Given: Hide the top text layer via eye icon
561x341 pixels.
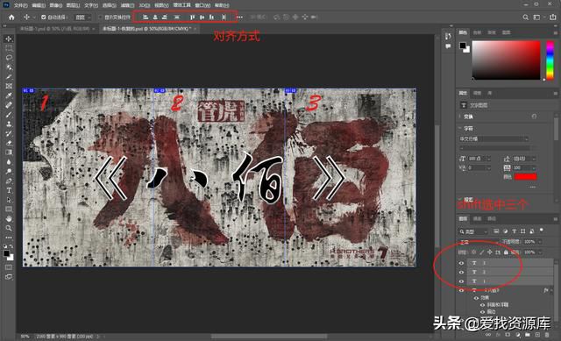Looking at the screenshot, I should click(461, 263).
